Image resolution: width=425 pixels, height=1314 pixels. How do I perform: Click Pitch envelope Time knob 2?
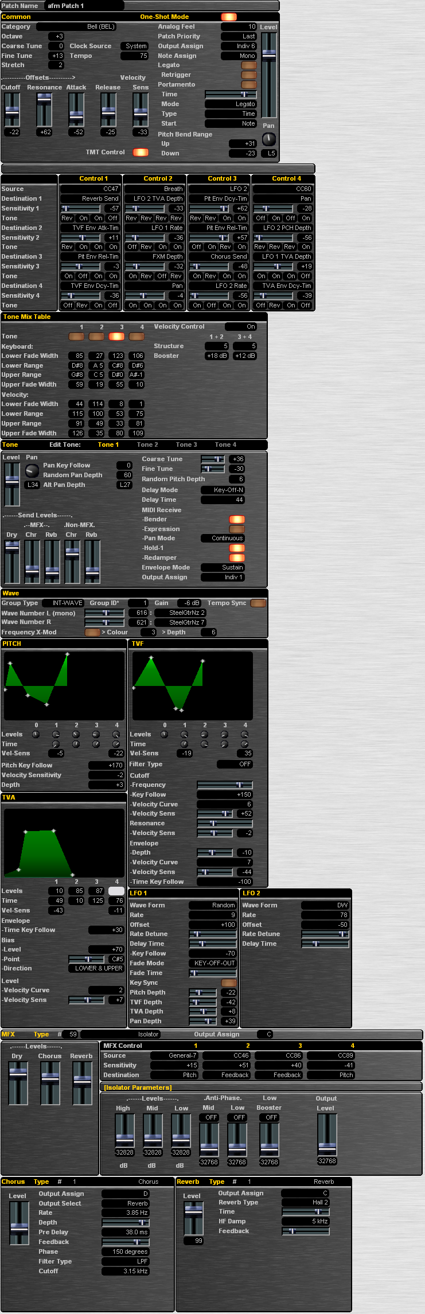click(76, 744)
